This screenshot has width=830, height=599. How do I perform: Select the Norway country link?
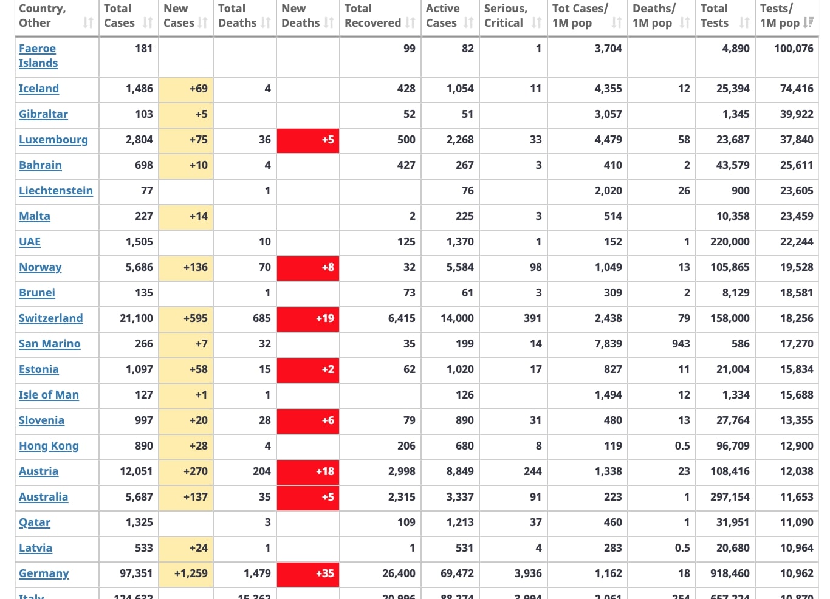40,267
